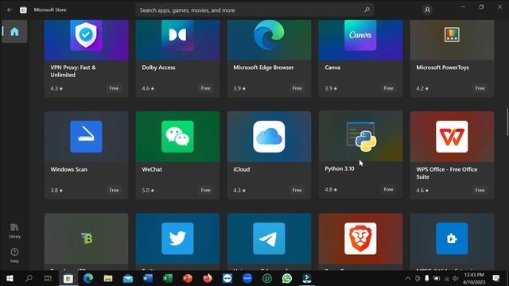
Task: Open the VPN Proxy shield app icon
Action: tap(86, 35)
